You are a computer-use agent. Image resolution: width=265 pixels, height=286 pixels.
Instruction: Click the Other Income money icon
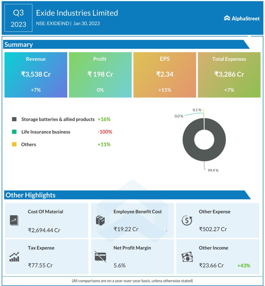(186, 257)
